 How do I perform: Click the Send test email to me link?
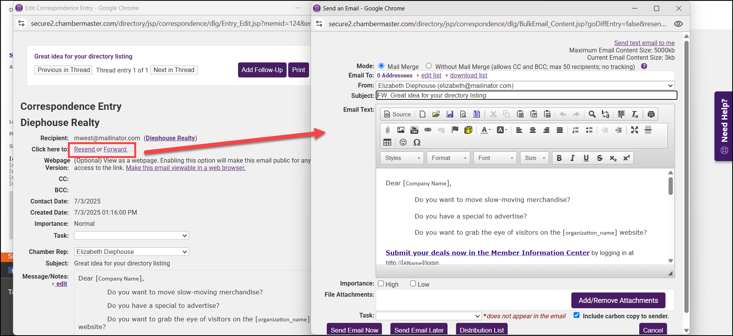tap(644, 43)
